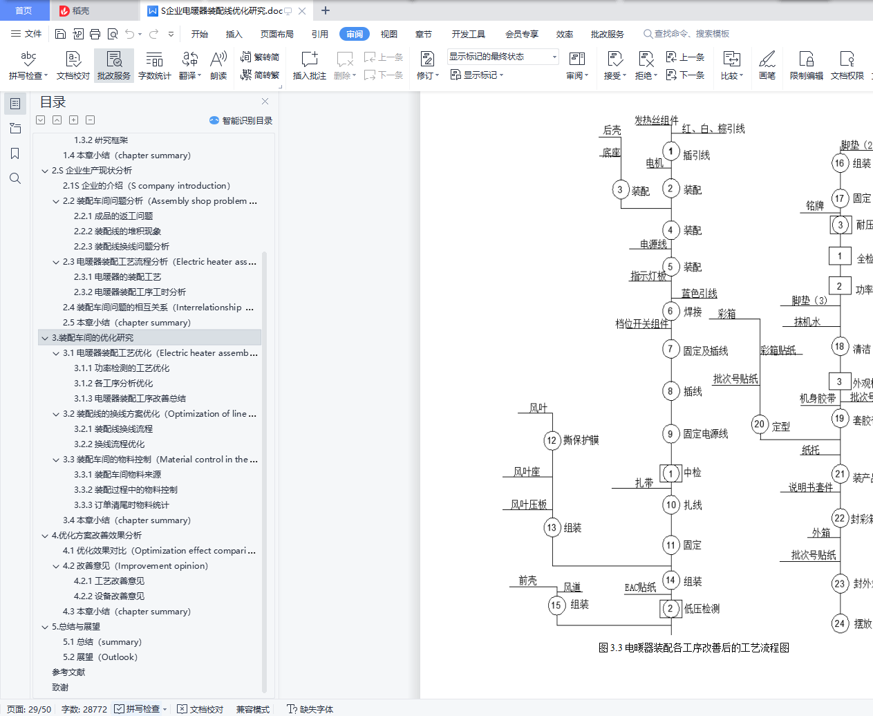Image resolution: width=873 pixels, height=716 pixels.
Task: Open 限制编辑 restrict editing
Action: point(807,66)
